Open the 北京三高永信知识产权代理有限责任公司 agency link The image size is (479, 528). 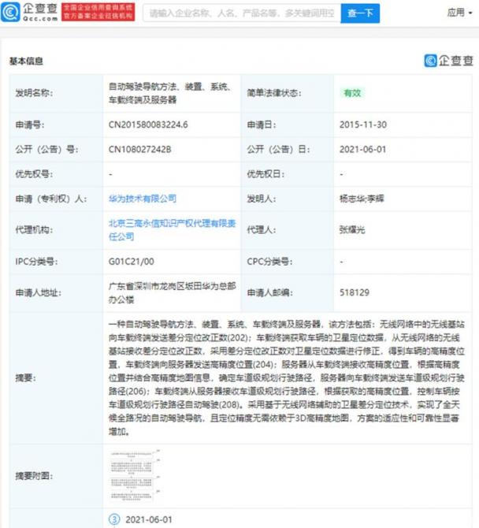click(172, 230)
